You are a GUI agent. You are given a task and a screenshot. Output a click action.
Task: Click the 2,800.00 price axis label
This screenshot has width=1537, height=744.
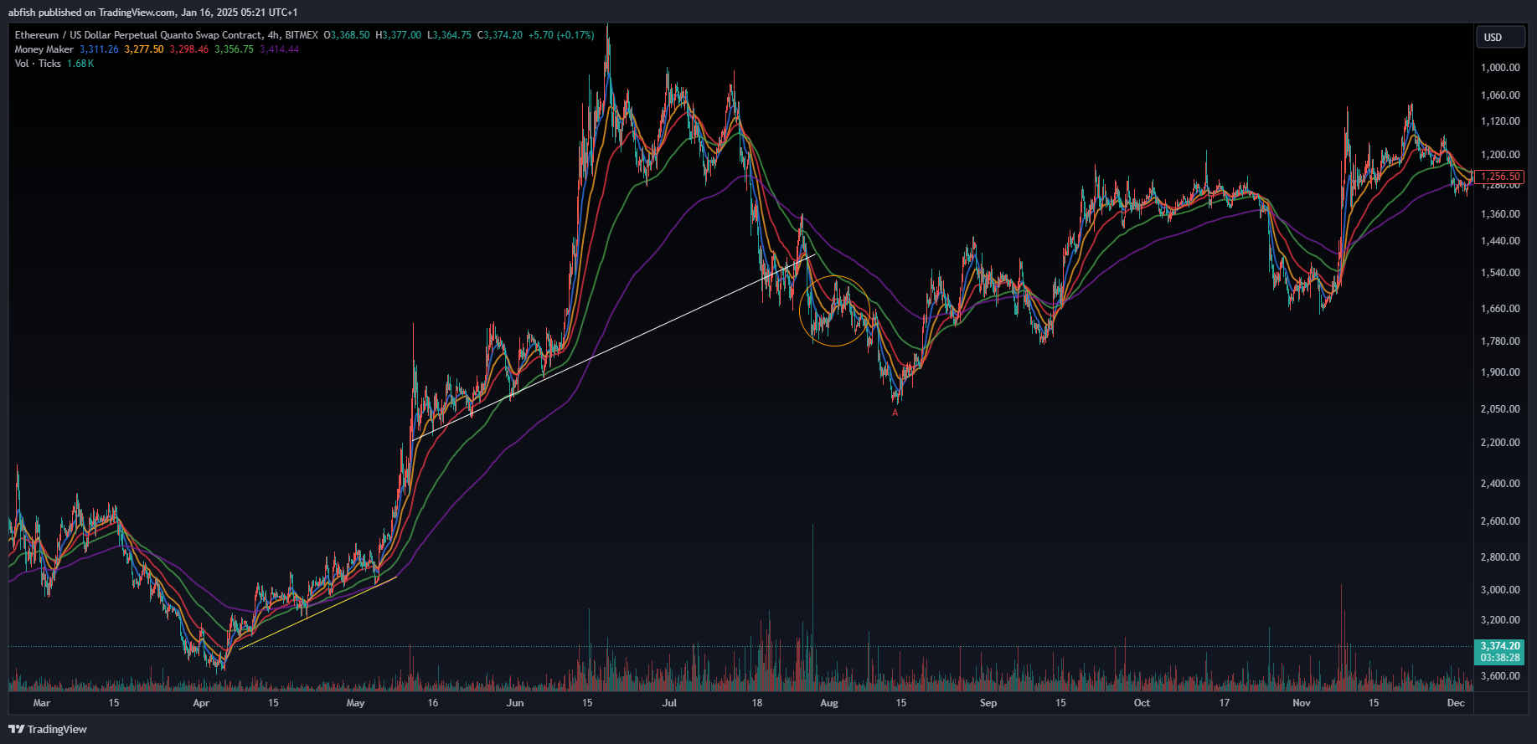1500,557
